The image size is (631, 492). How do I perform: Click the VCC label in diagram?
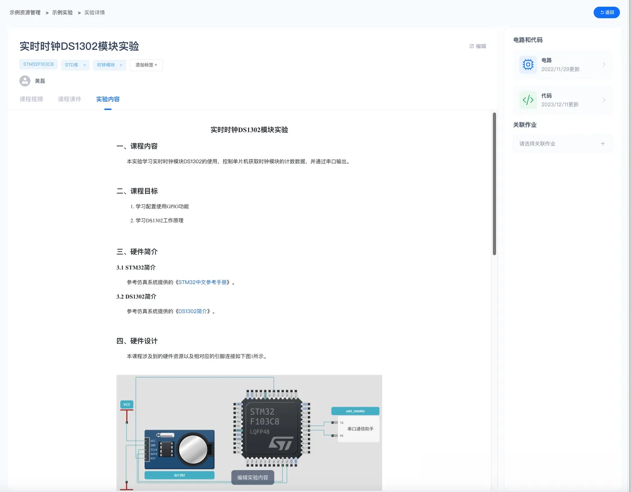click(127, 404)
